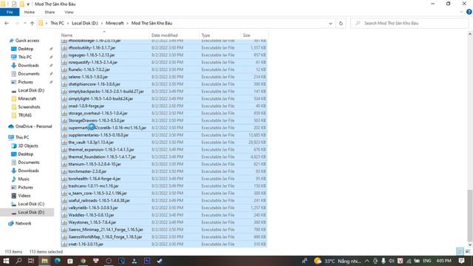Open the Screenshots folder in navigation pane
This screenshot has height=266, width=473.
coord(29,106)
